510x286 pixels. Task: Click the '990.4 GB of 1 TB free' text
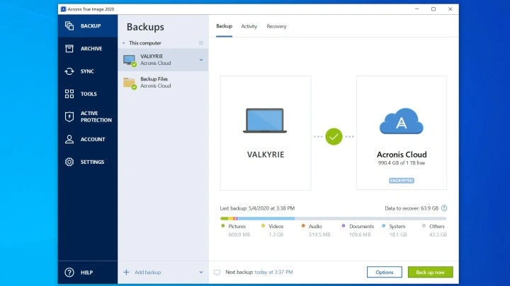tap(402, 163)
